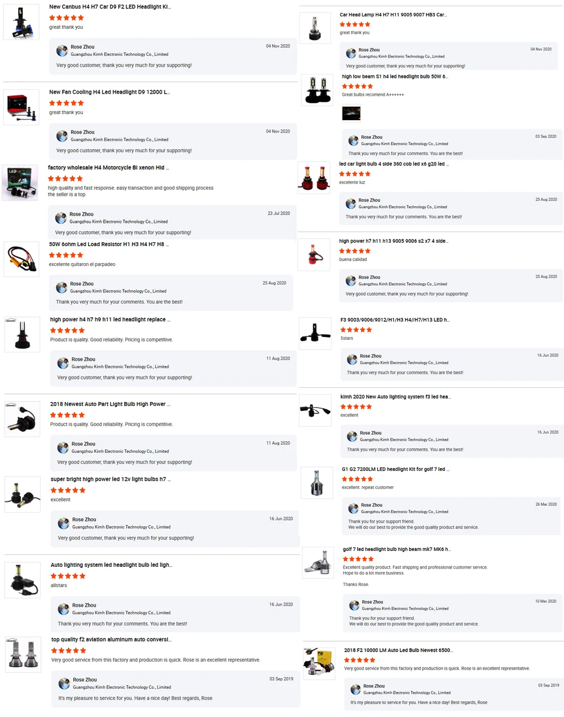Viewport: 564px width, 717px height.
Task: Open the G1 G2 7200LM LED headlight title
Action: [395, 469]
